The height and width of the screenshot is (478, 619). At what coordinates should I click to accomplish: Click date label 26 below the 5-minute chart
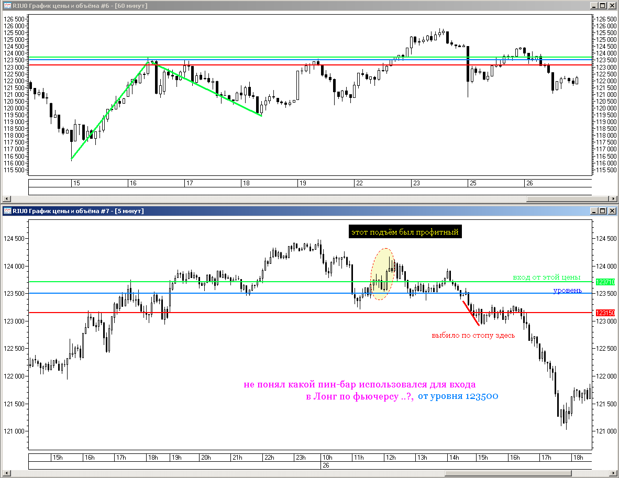point(326,465)
